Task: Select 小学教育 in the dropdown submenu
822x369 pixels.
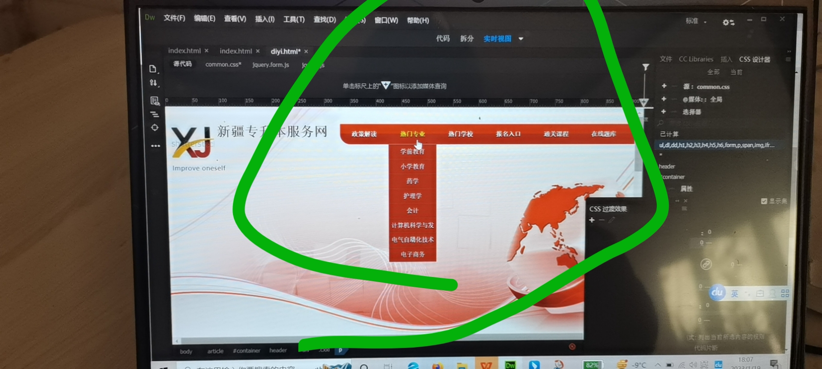Action: point(413,166)
